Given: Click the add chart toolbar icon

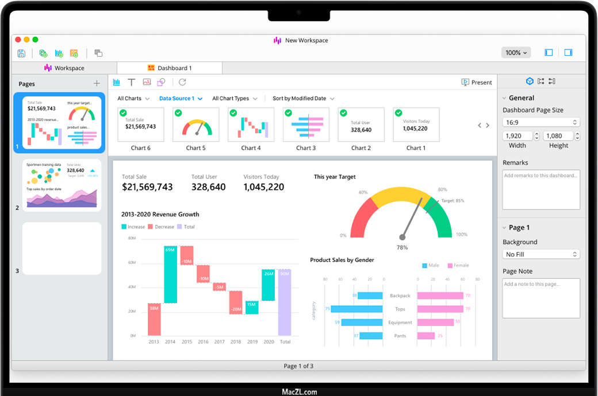Looking at the screenshot, I should click(x=59, y=53).
